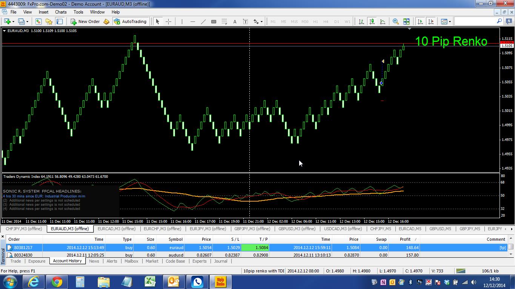Tile chart windows using toolbar icon
This screenshot has height=289, width=515.
pyautogui.click(x=406, y=21)
